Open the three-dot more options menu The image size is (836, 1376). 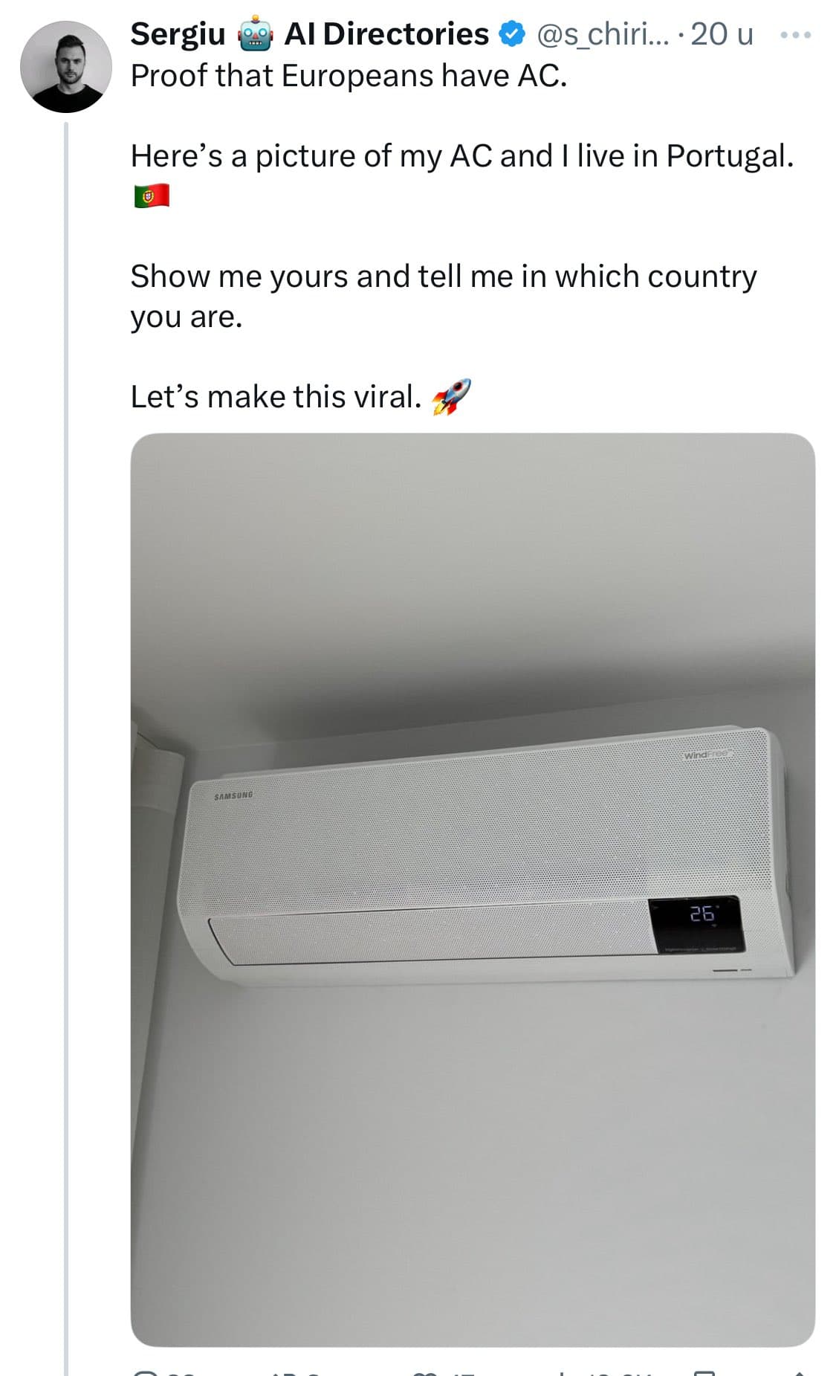(796, 35)
